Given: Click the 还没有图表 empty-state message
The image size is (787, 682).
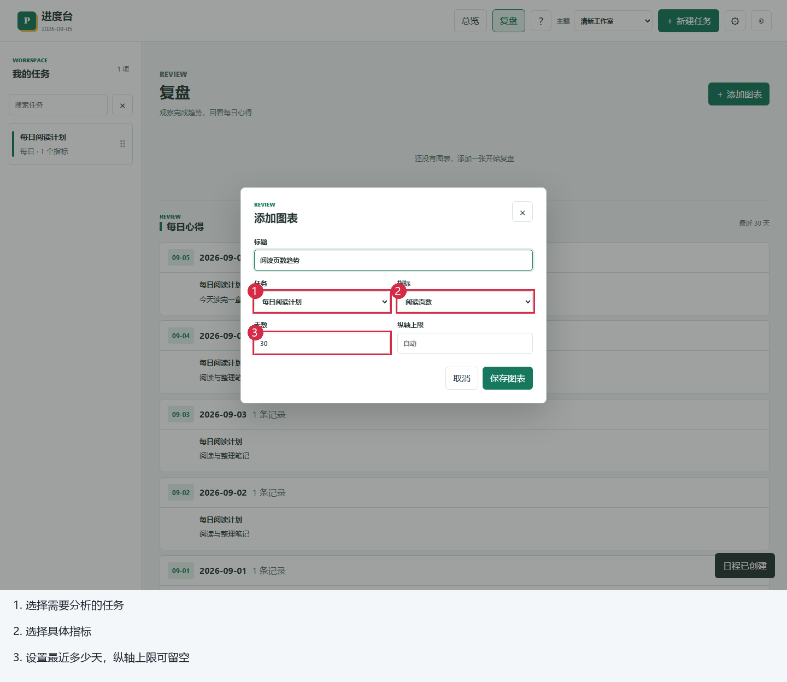Looking at the screenshot, I should 465,158.
